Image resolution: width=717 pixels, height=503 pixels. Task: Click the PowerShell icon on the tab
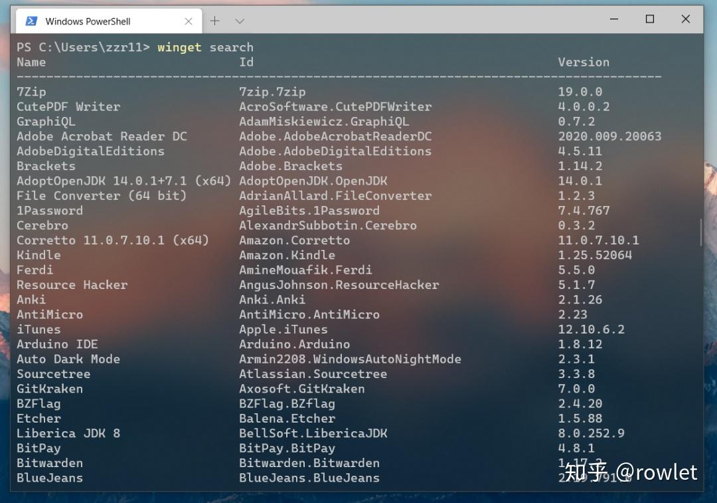30,21
